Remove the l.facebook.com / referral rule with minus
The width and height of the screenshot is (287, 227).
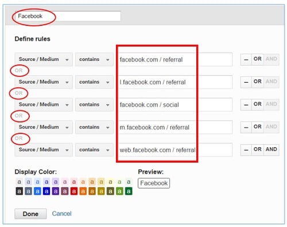tap(246, 82)
